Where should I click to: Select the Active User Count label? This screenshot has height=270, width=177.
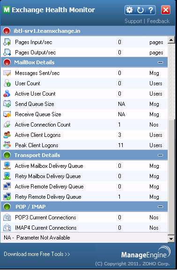click(35, 93)
